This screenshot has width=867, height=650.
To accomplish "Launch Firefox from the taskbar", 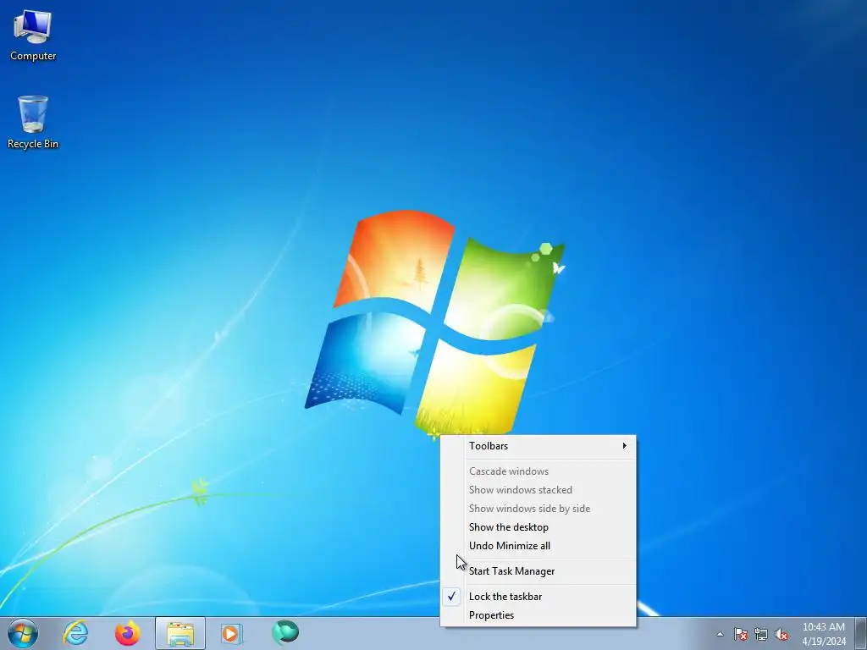I will (128, 633).
